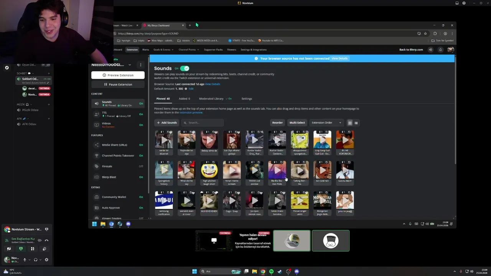The height and width of the screenshot is (276, 491).
Task: Mute microphone in Discord user panel
Action: [x=25, y=260]
